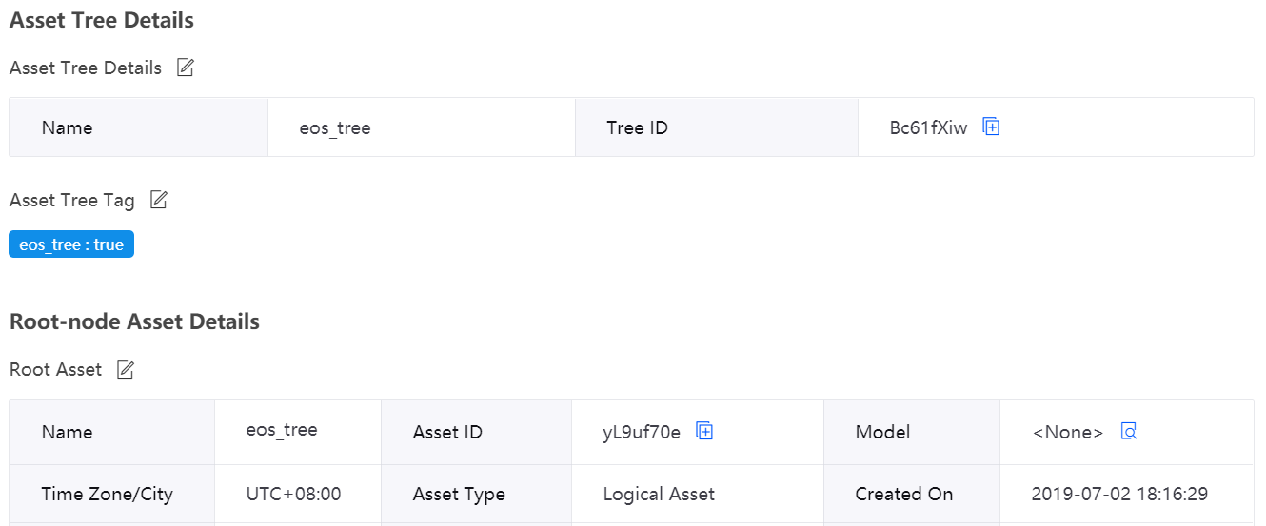The image size is (1266, 526).
Task: Click the Asset Type label cell
Action: point(459,494)
